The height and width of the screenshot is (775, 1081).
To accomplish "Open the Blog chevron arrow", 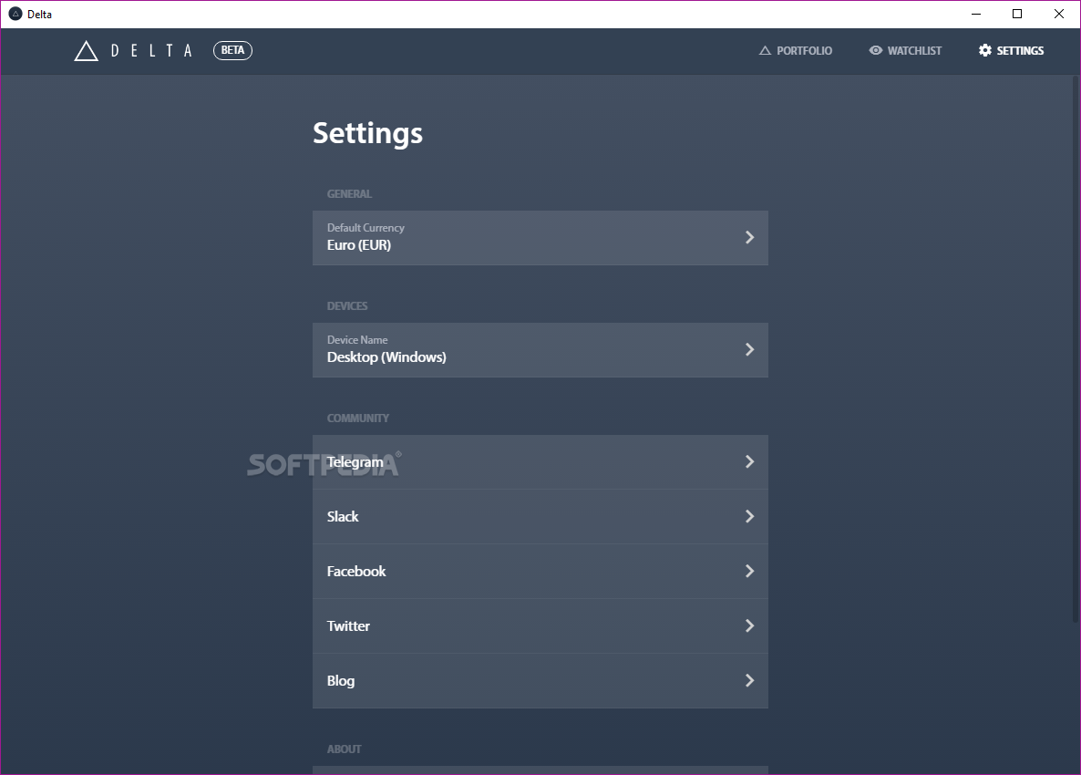I will 749,680.
